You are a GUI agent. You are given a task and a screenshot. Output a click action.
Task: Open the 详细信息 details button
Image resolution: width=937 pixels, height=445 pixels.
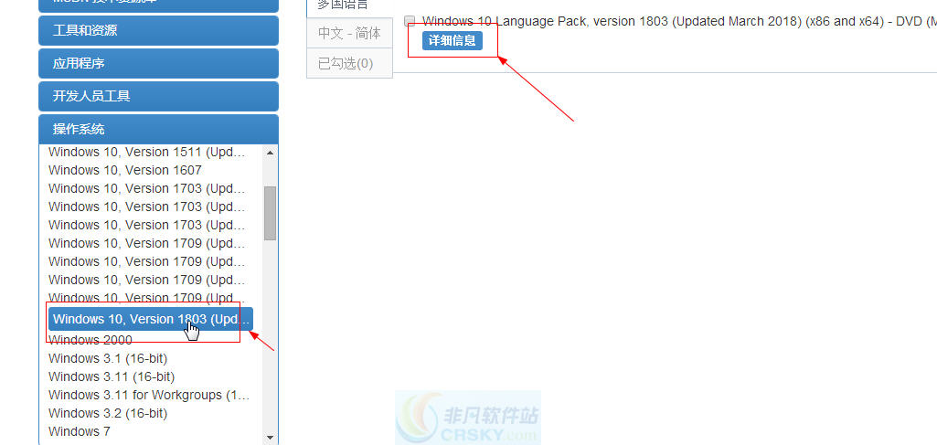[452, 40]
